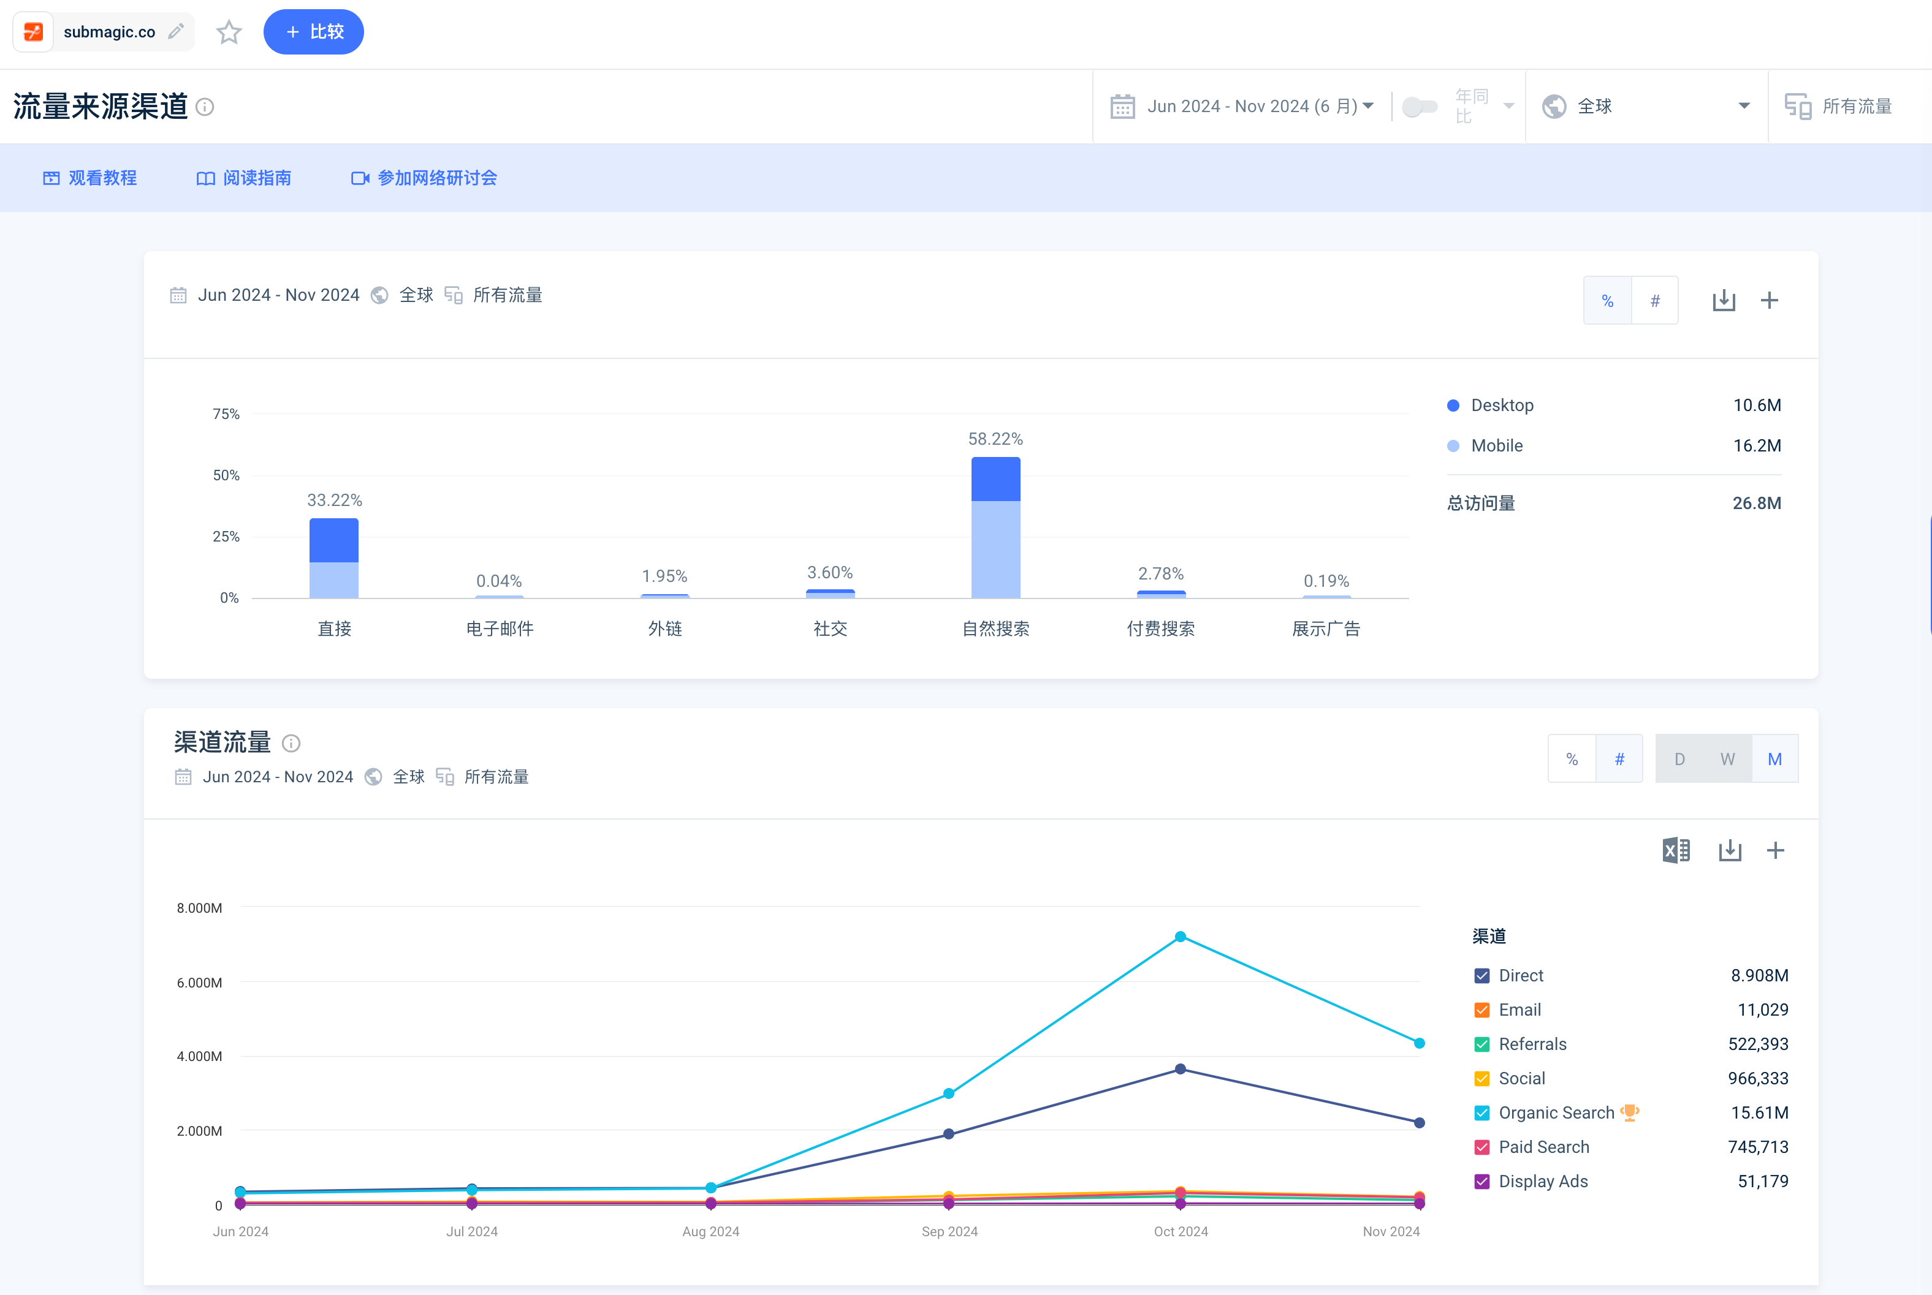Switch bar chart to number (#) view
Screen dimensions: 1932x1295
pos(1654,301)
